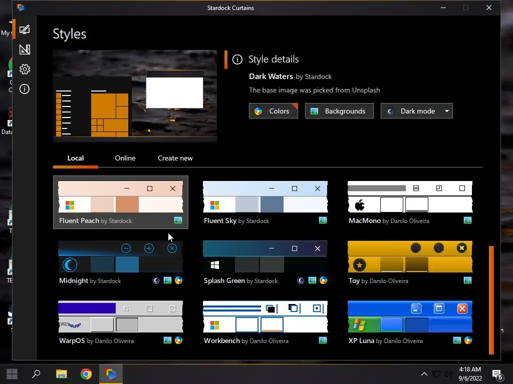Viewport: 513px width, 384px height.
Task: Open Google Chrome from taskbar
Action: [86, 374]
